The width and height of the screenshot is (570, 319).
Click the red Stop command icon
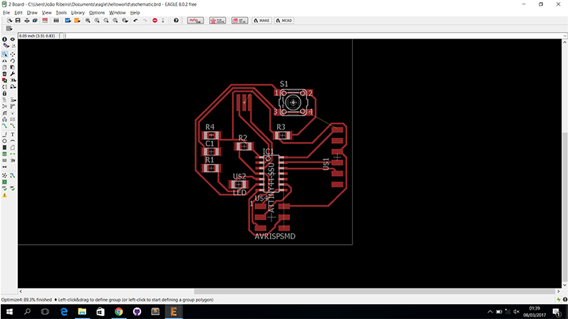pyautogui.click(x=155, y=21)
